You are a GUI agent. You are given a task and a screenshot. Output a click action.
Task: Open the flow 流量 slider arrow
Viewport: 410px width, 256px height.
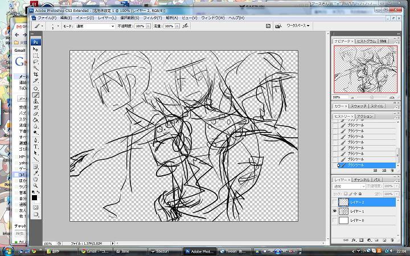click(177, 26)
